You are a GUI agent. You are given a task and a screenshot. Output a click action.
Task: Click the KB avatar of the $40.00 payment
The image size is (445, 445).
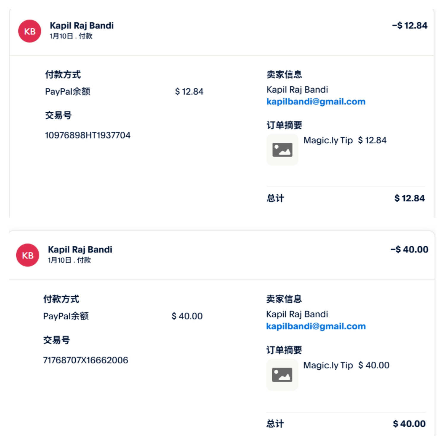coord(28,255)
